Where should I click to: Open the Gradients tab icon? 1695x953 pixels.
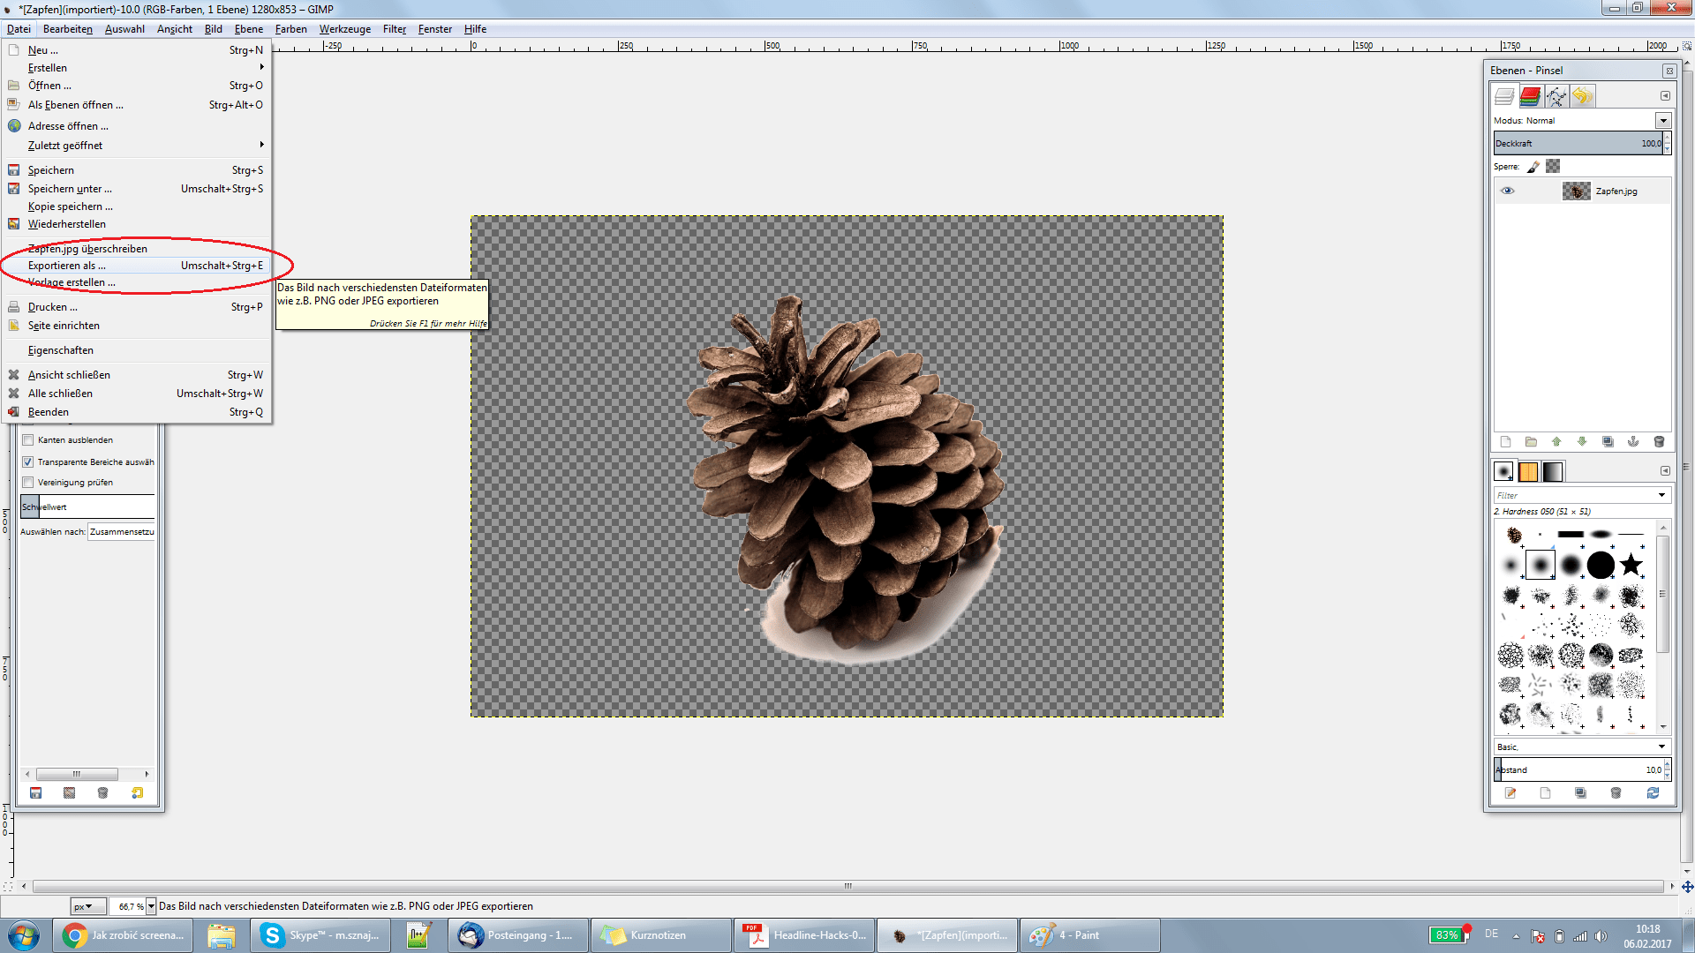tap(1553, 471)
